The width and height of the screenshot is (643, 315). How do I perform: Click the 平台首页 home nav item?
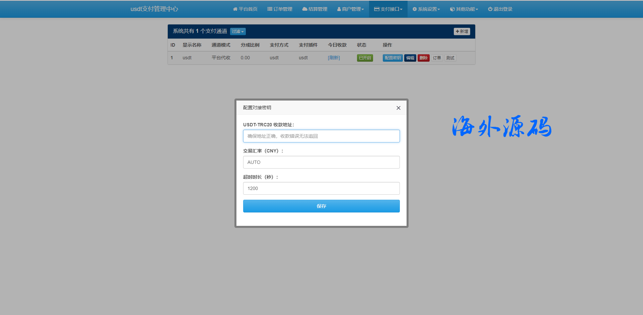[245, 9]
